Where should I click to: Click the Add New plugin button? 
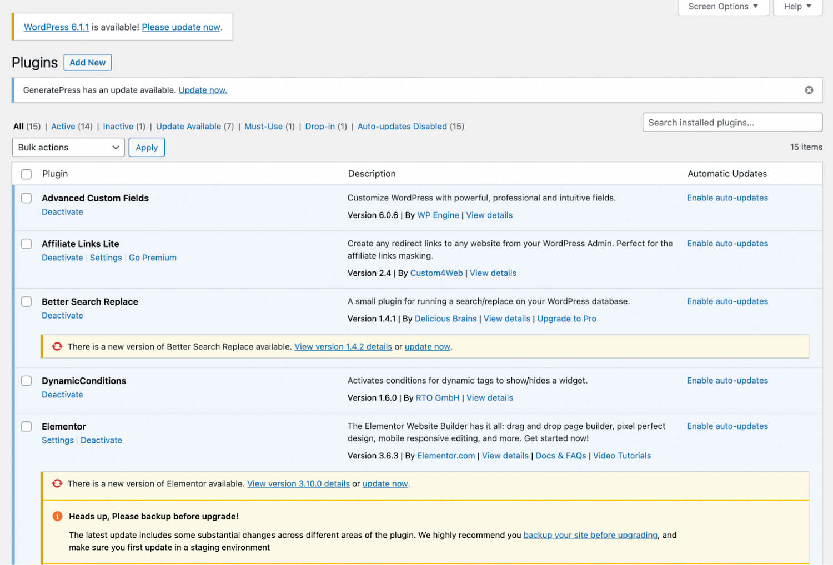coord(88,63)
